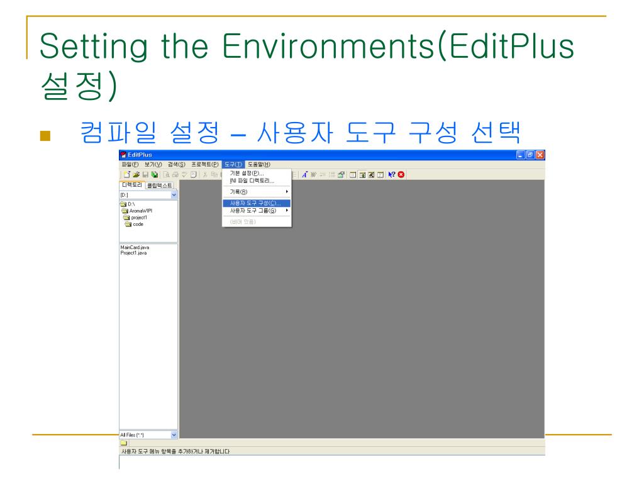This screenshot has height=483, width=644.
Task: Click the word wrap toolbar icon
Action: click(313, 175)
